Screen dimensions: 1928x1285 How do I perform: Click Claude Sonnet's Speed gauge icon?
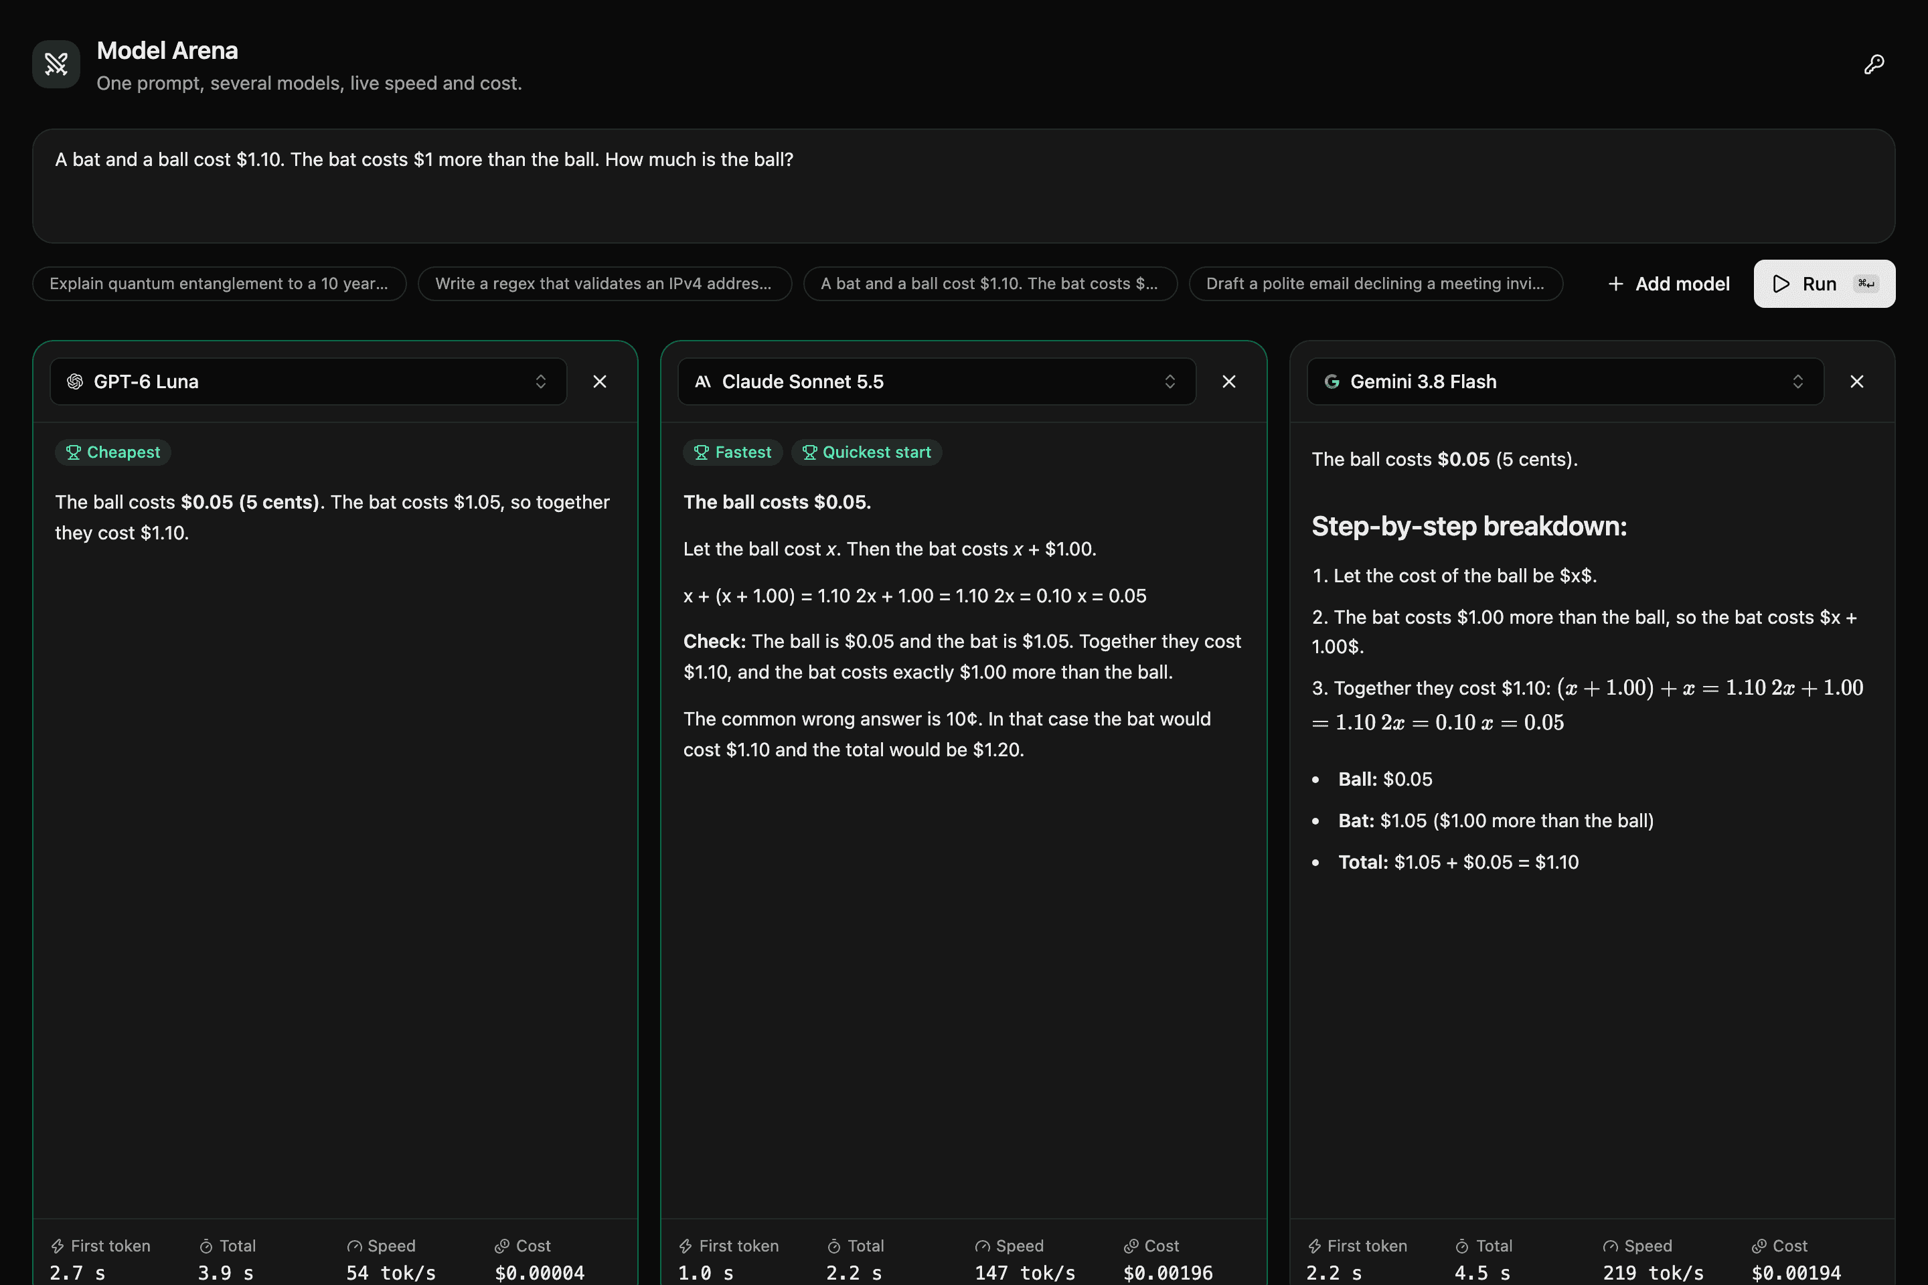tap(982, 1246)
